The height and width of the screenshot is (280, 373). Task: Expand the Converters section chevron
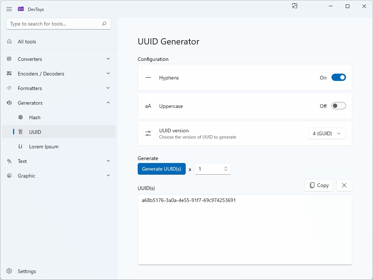click(x=108, y=59)
